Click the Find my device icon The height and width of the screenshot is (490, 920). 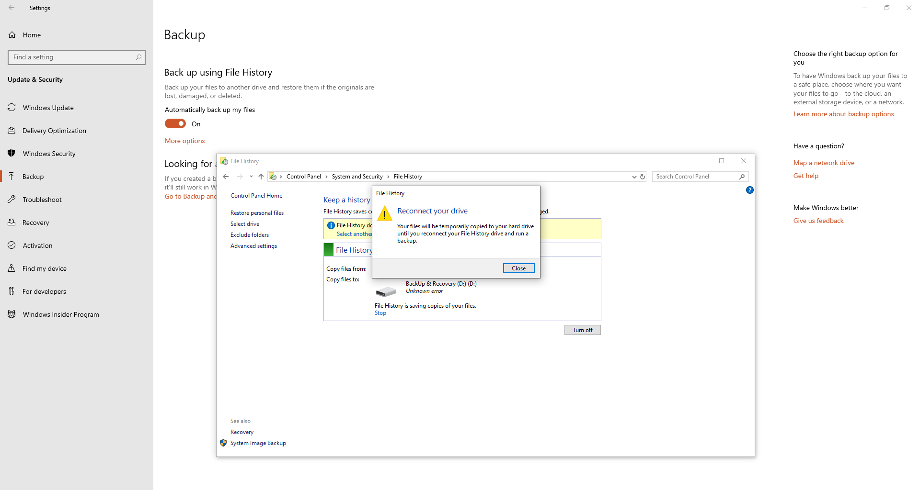[12, 268]
